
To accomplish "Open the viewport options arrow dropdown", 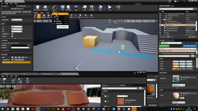I will coord(35,21).
